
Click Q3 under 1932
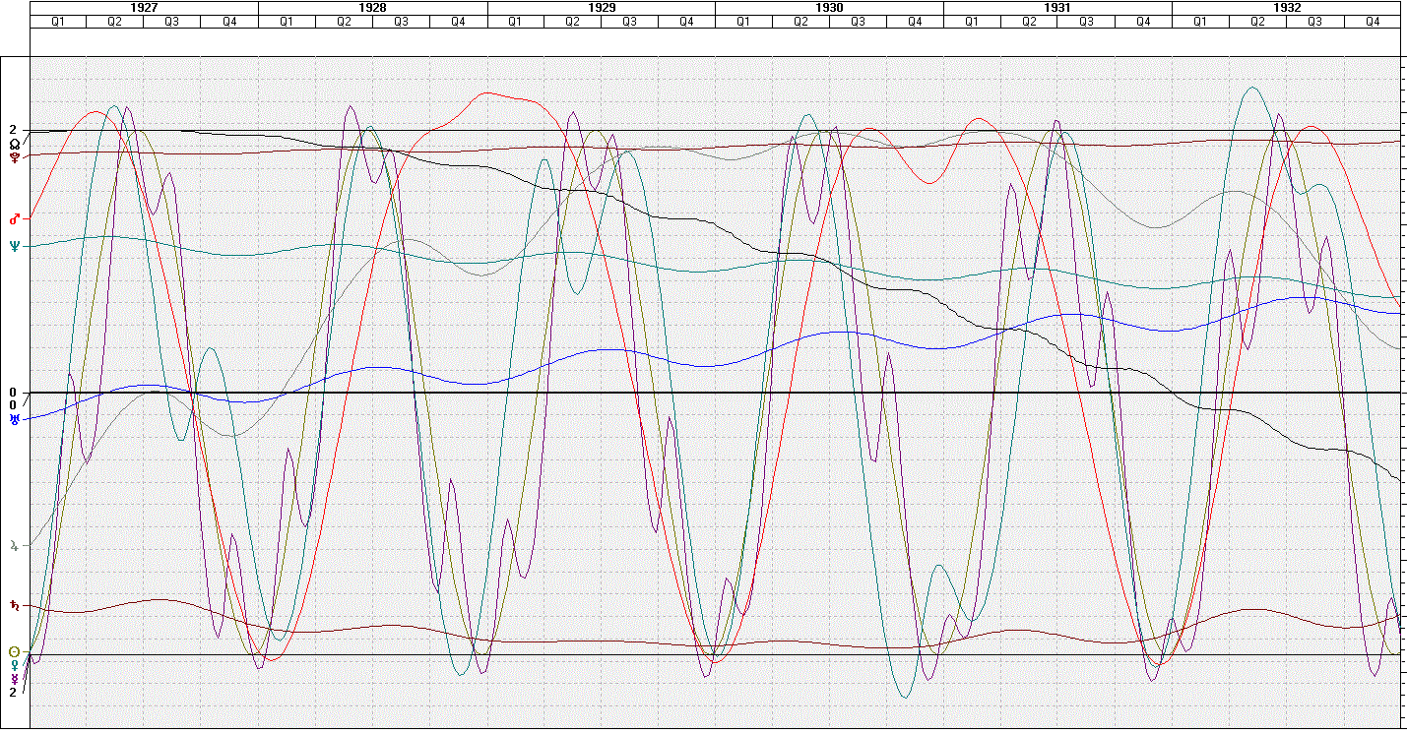[x=1314, y=21]
